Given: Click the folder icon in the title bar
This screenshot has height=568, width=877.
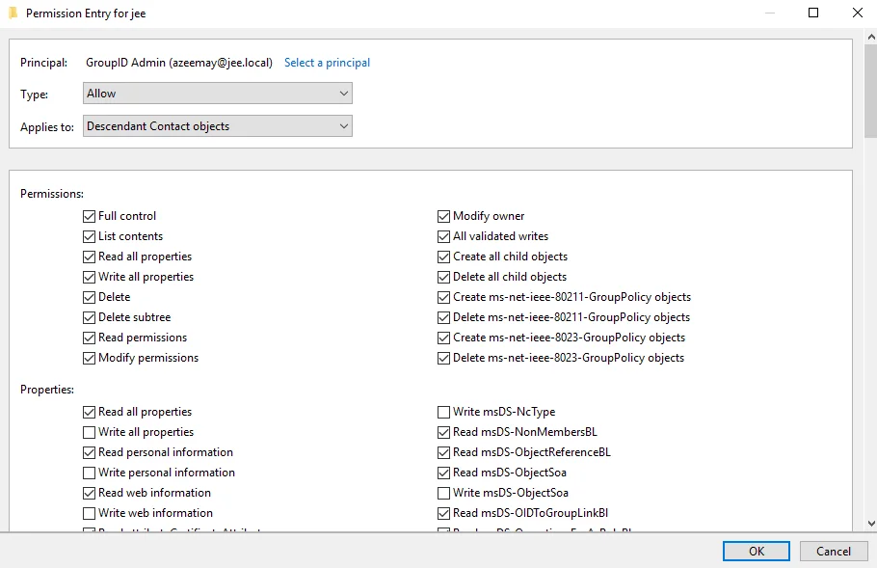Looking at the screenshot, I should (13, 13).
